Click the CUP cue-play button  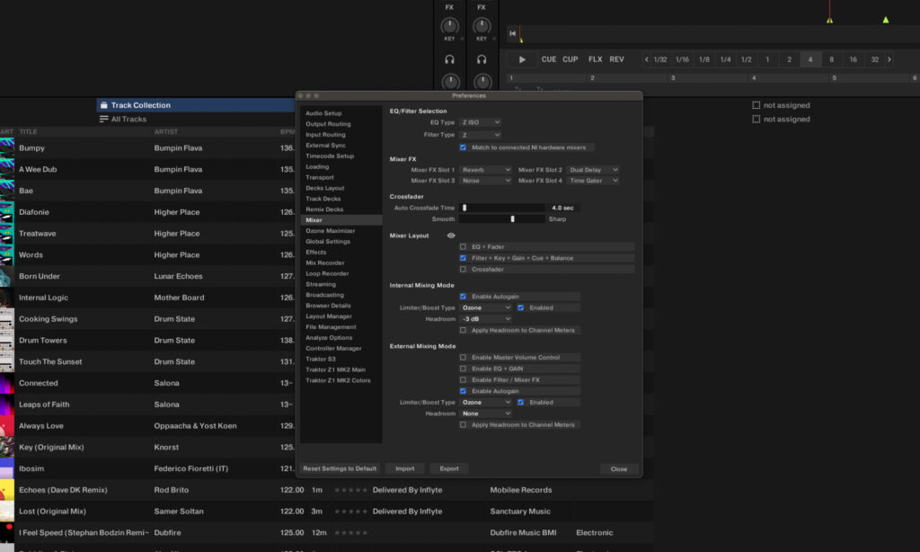point(571,58)
